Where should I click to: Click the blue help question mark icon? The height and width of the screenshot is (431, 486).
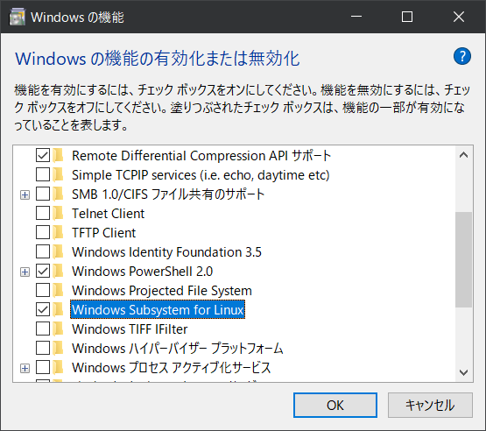coord(462,56)
